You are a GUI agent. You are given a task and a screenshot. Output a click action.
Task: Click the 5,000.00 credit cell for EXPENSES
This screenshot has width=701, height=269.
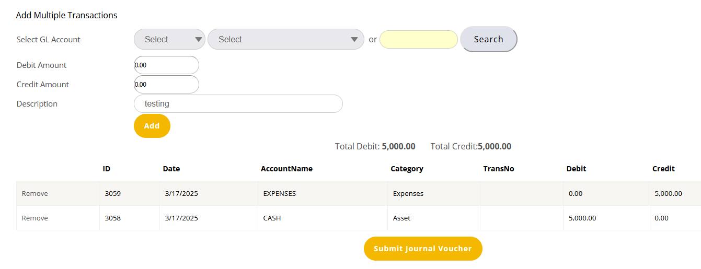pos(668,194)
